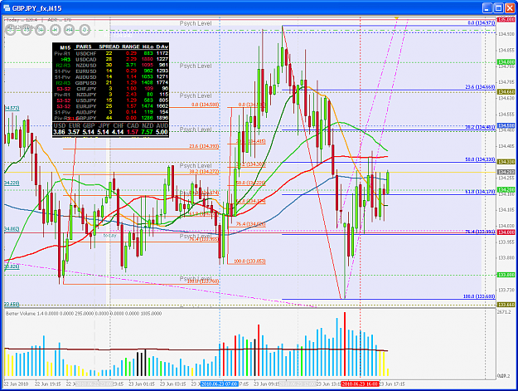Viewport: 518px width, 391px height.
Task: Click the AUDJPY pair name
Action: coord(86,112)
